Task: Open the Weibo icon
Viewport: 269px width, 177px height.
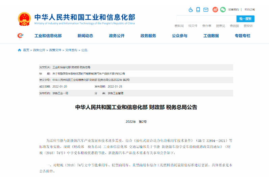Action: click(x=215, y=9)
